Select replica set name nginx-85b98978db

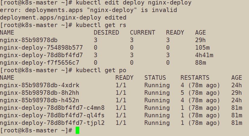[29, 40]
